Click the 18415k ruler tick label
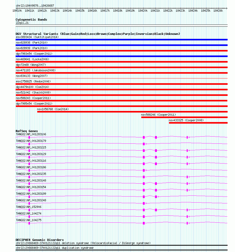235x252 pixels. coord(80,11)
